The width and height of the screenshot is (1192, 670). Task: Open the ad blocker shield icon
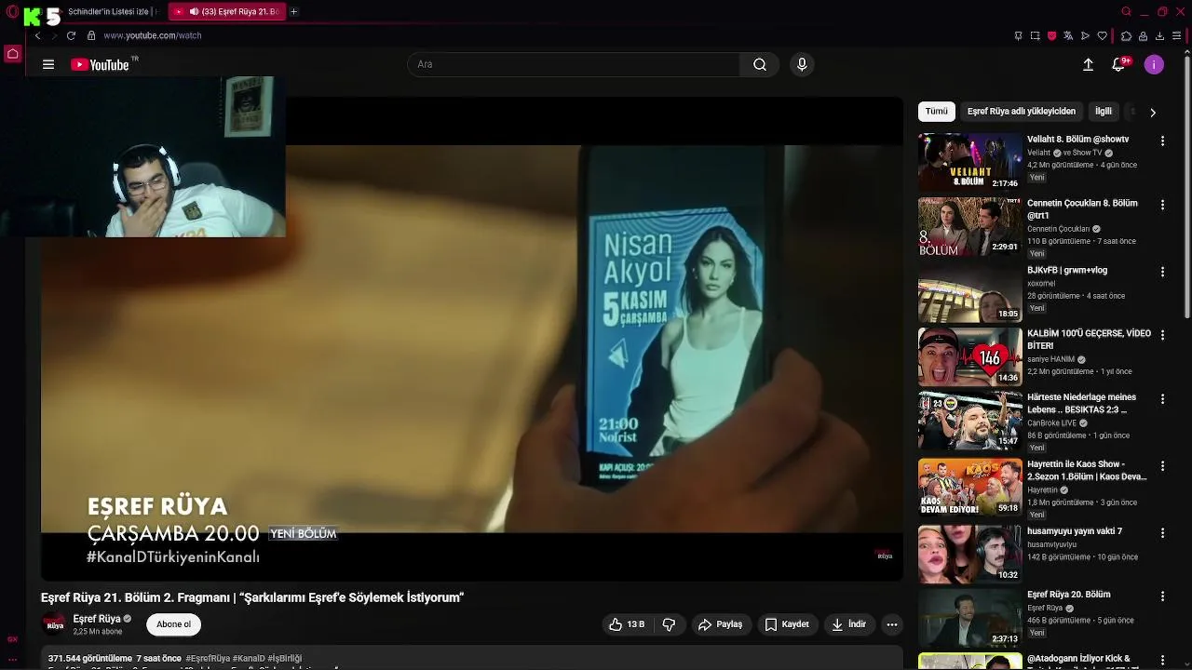coord(1051,35)
